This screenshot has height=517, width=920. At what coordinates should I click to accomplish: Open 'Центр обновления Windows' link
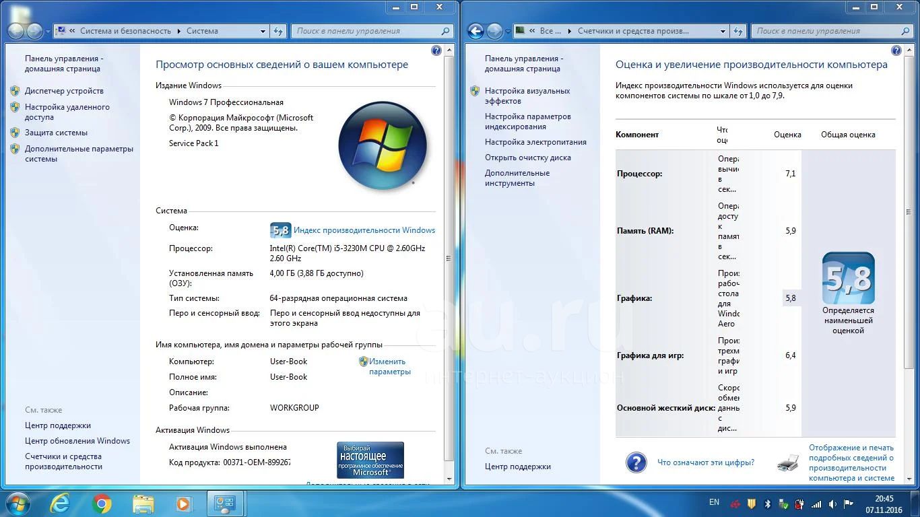[77, 441]
